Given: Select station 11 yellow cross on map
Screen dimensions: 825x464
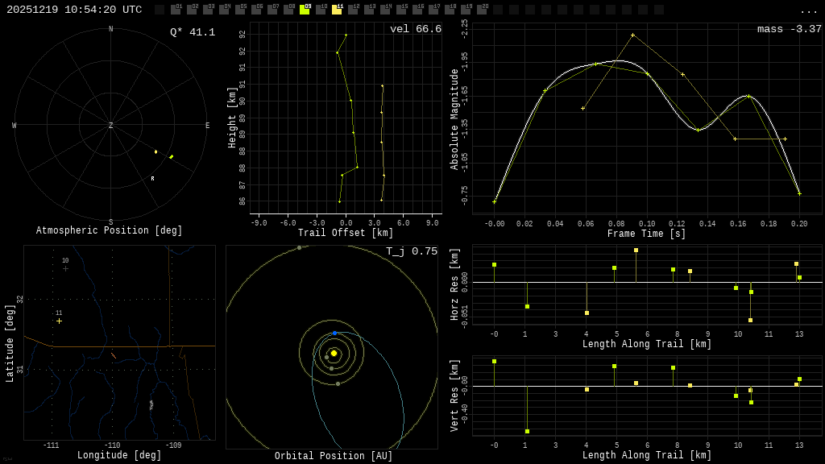Looking at the screenshot, I should 60,321.
